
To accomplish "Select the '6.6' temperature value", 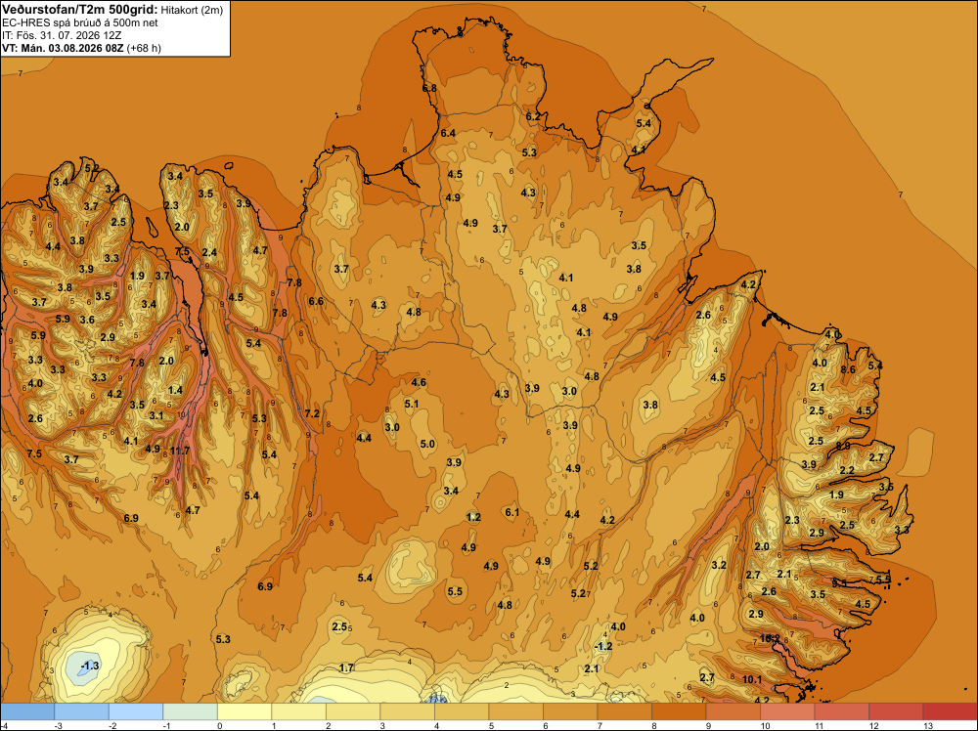I will [316, 302].
